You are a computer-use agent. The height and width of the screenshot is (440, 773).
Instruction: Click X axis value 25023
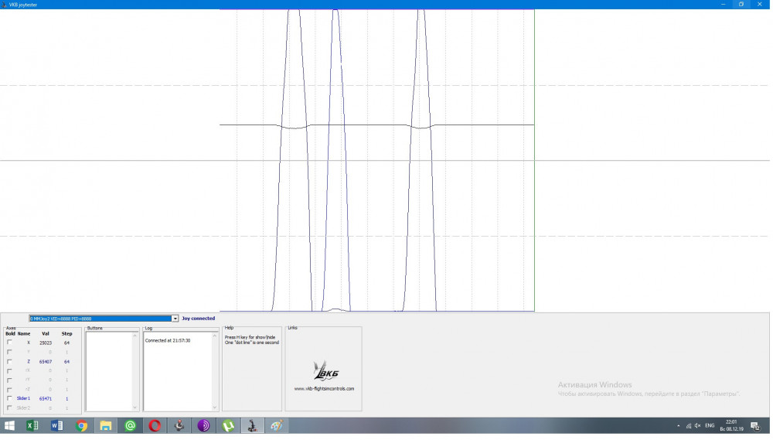(x=46, y=343)
